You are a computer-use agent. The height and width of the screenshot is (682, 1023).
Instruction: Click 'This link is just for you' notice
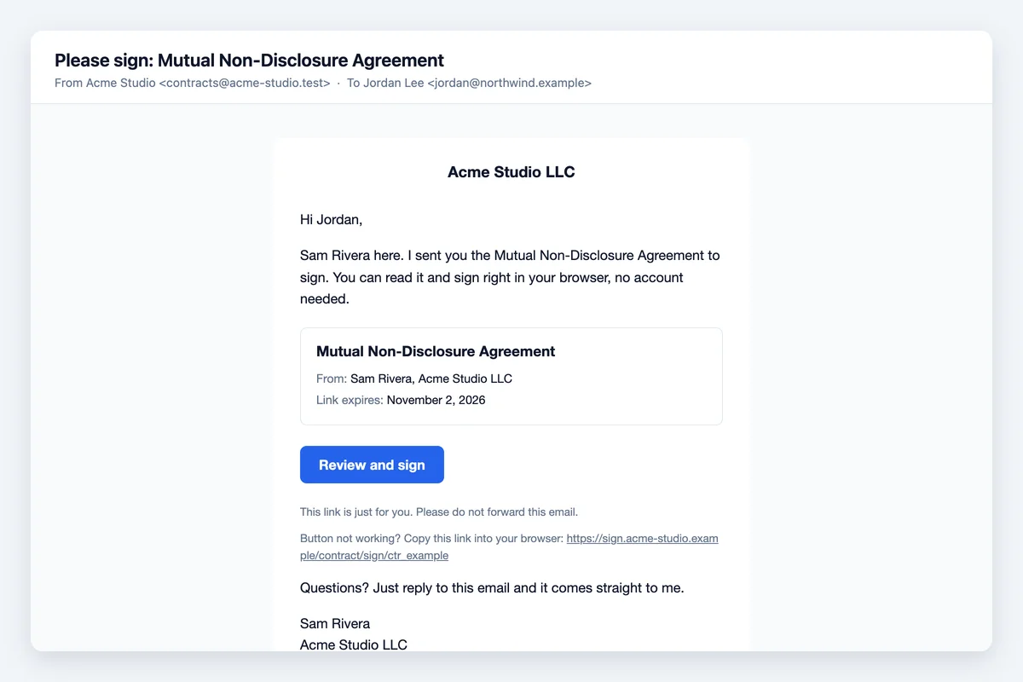439,512
